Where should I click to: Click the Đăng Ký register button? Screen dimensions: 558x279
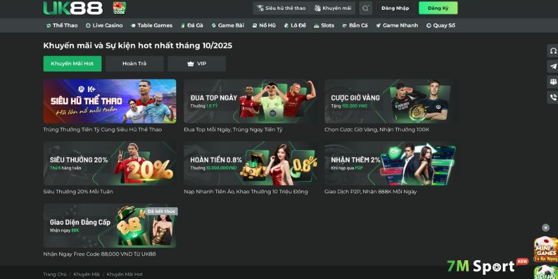[x=438, y=8]
